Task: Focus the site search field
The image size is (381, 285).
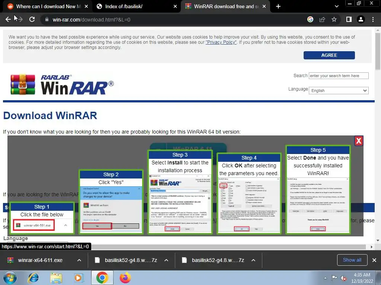Action: pos(339,76)
